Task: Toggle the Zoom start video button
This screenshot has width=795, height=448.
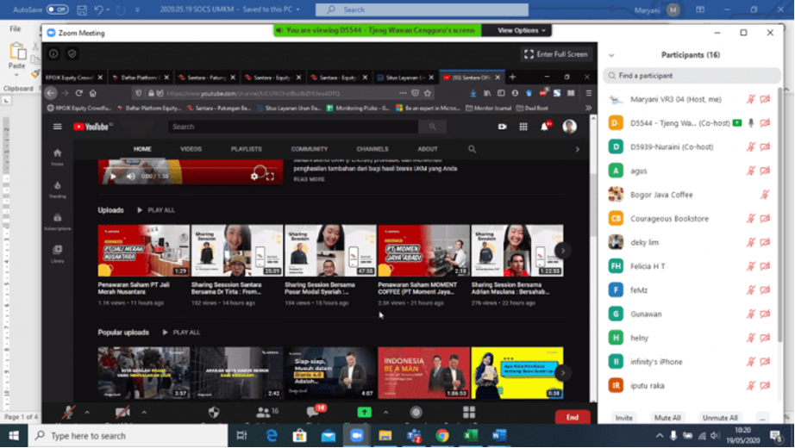Action: pyautogui.click(x=122, y=413)
